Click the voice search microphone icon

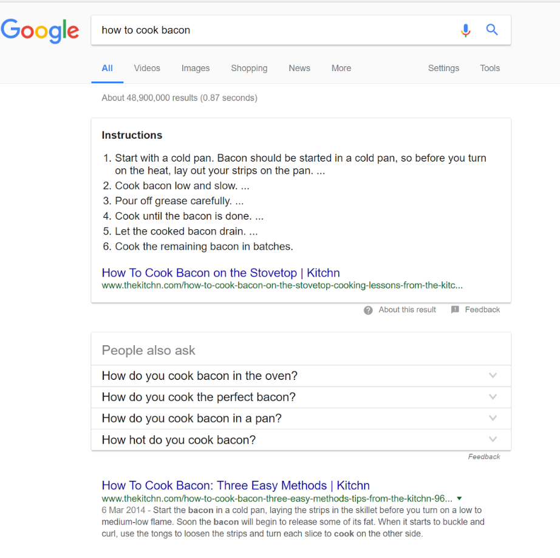click(465, 30)
